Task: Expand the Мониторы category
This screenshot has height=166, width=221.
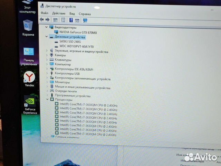Action: tap(47, 82)
